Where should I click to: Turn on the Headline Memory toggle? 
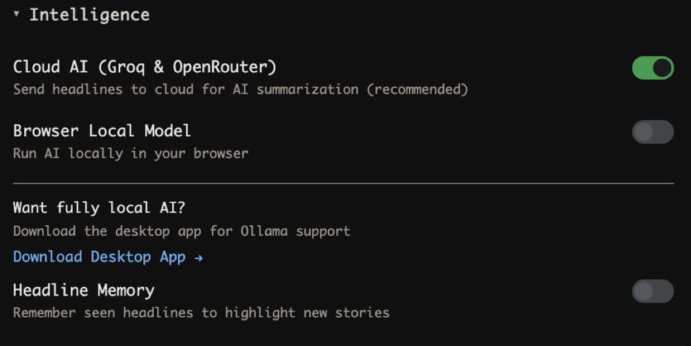[652, 291]
